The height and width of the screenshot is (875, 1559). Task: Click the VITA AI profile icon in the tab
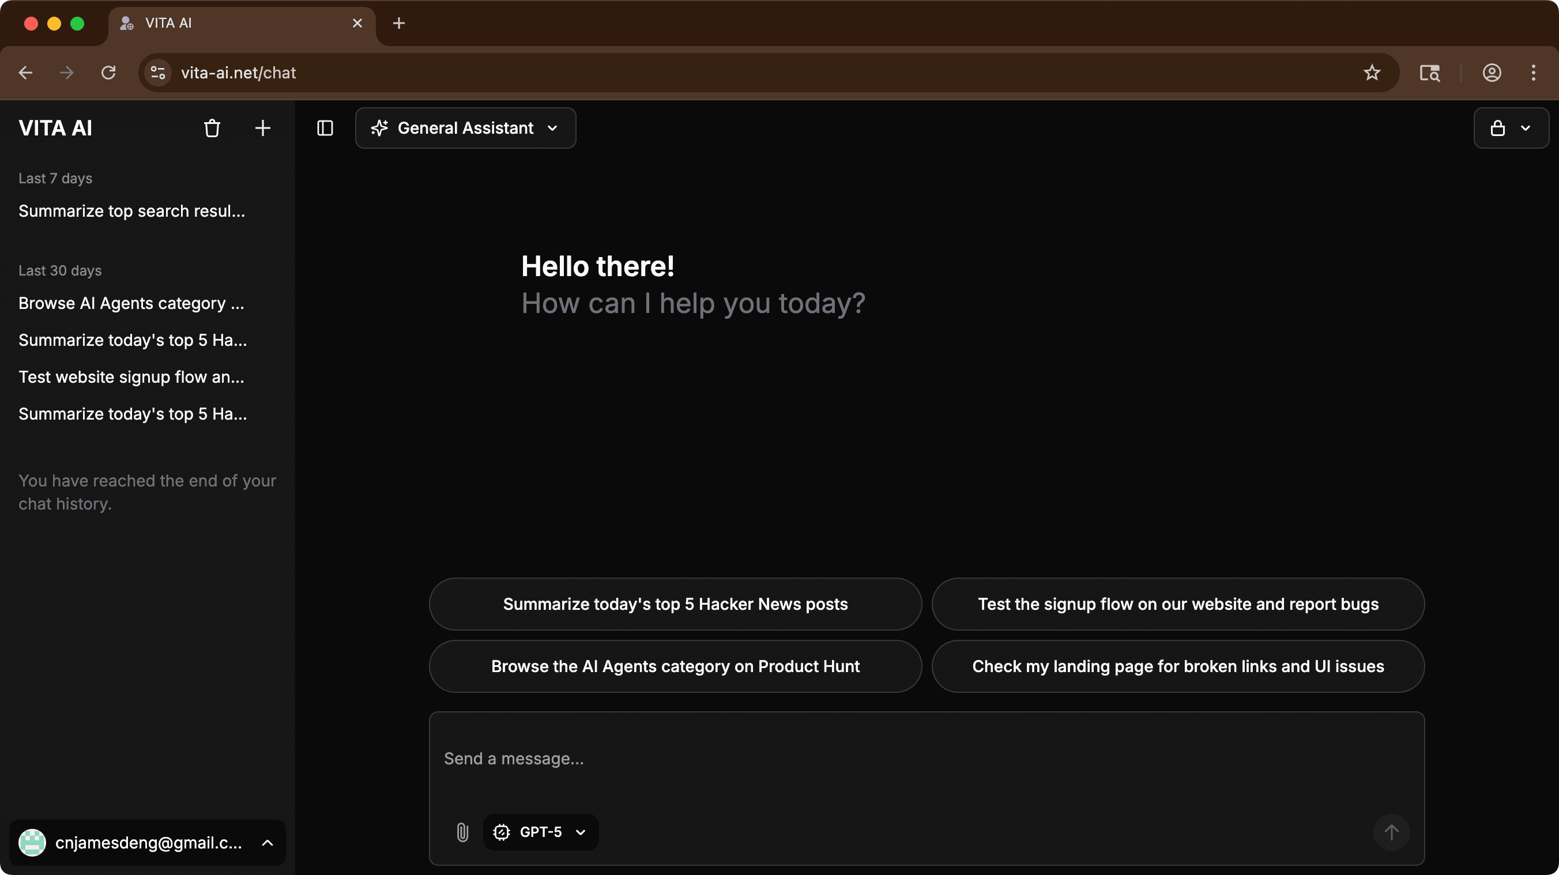tap(126, 23)
